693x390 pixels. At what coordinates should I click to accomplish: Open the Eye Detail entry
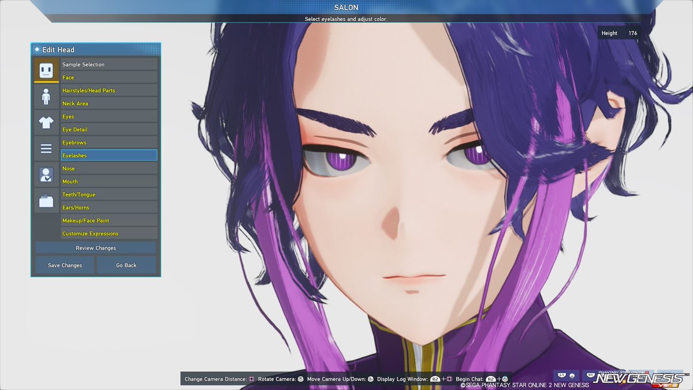coord(109,129)
